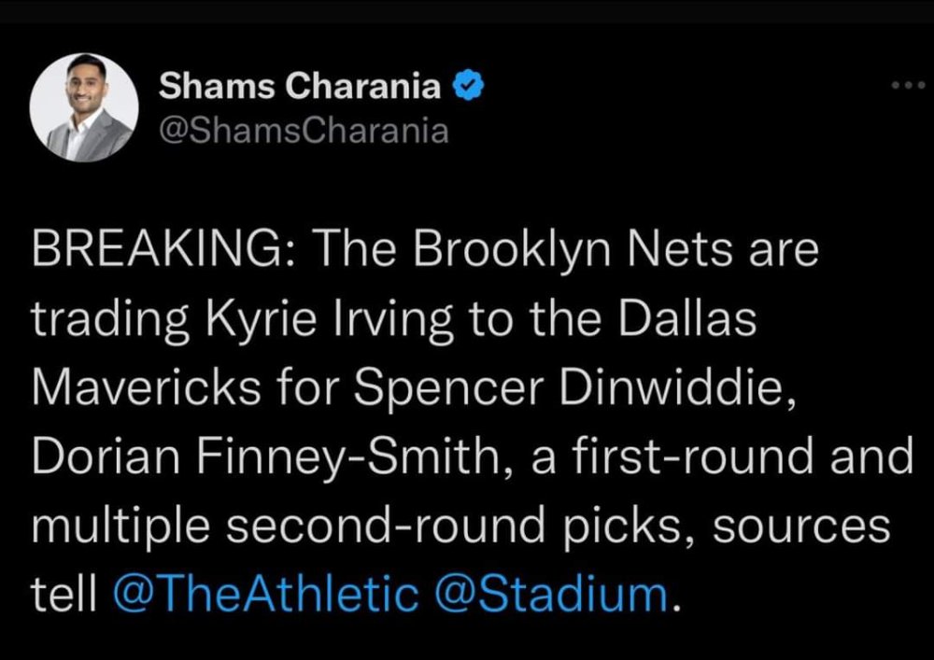The height and width of the screenshot is (660, 934).
Task: Open the three-dot more options menu
Action: [x=908, y=86]
